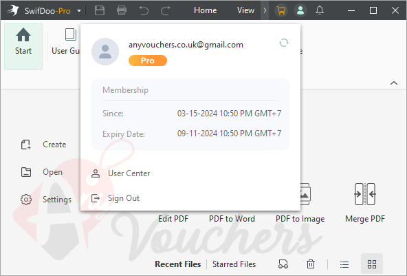Refresh account membership status
407x276 pixels.
pyautogui.click(x=284, y=43)
